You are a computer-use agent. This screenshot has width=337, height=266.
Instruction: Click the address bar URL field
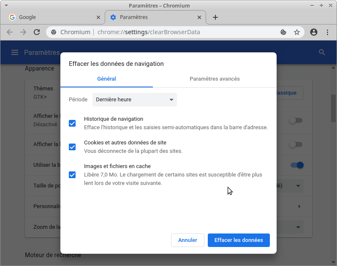coord(169,32)
